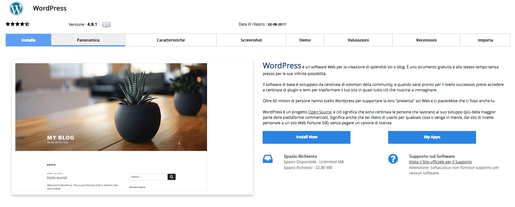
Task: Switch to the Panoramica tab
Action: coord(88,40)
